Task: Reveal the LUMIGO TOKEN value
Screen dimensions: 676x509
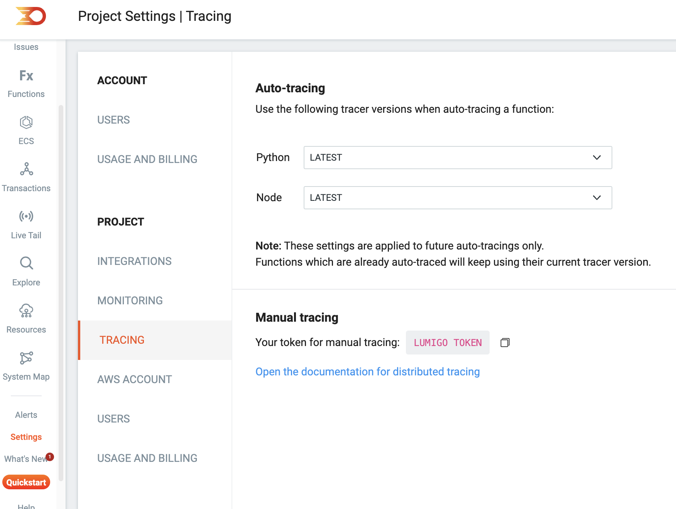Action: pos(448,343)
